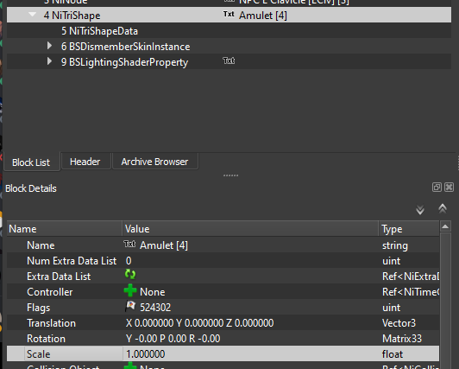Viewport: 459px width, 369px height.
Task: Expand all rows with double down arrow
Action: point(420,209)
